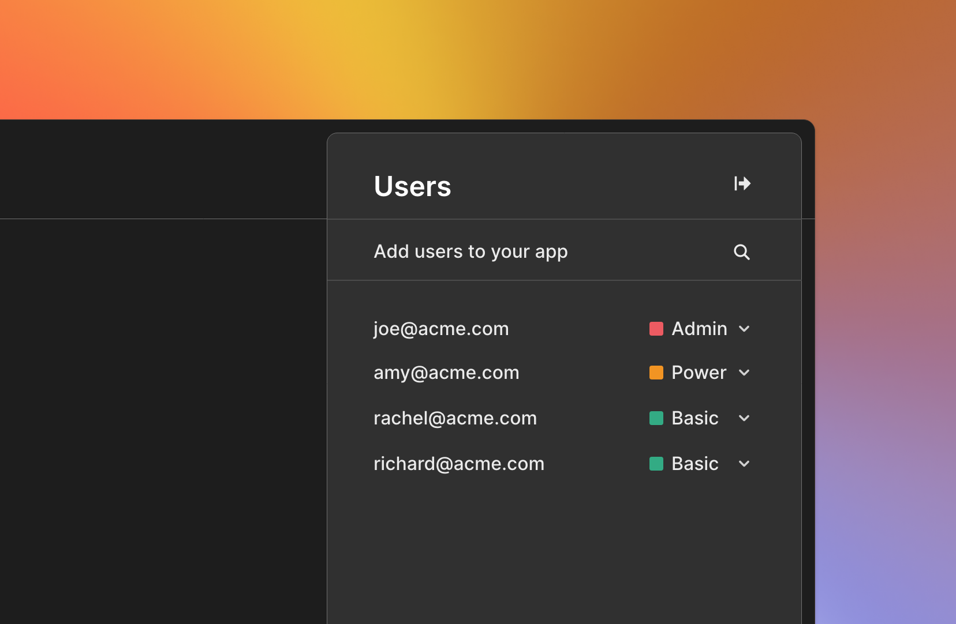Select the amy@acme.com user entry

[446, 373]
